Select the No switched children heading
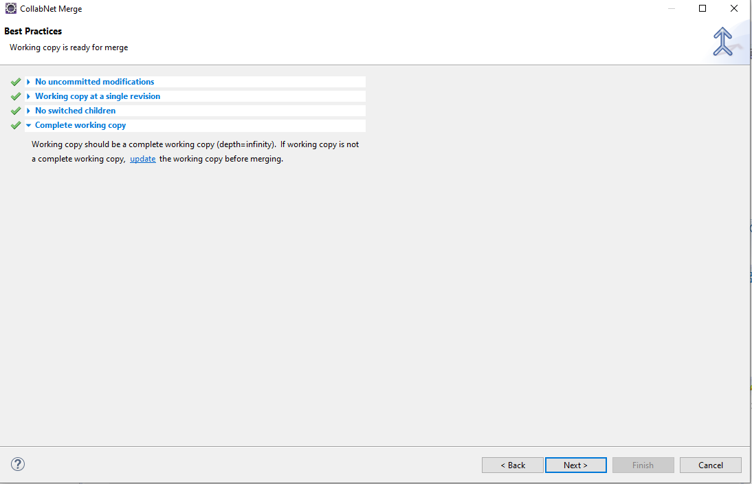Viewport: 752px width, 484px height. (x=75, y=111)
